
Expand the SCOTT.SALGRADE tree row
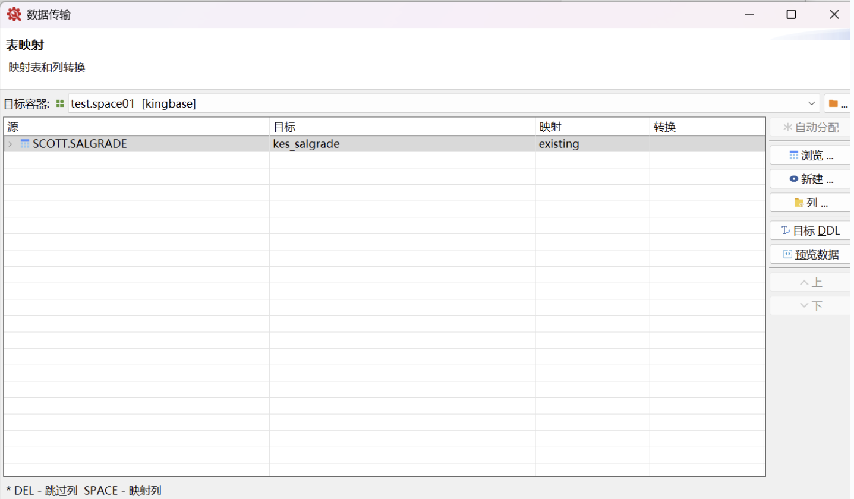point(10,144)
